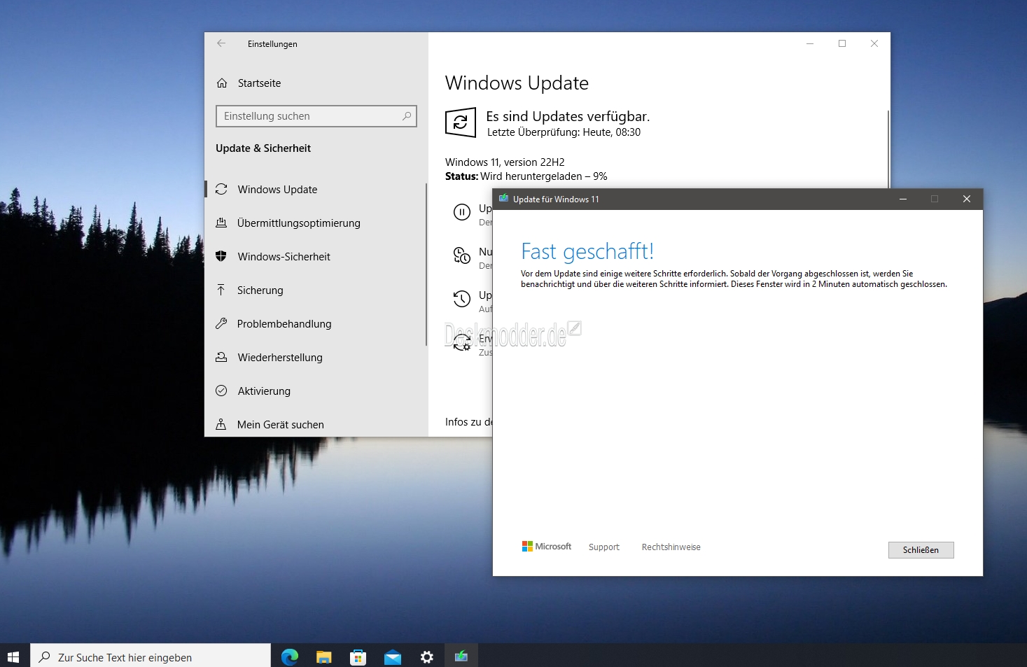Click the Windows Update sync icon in sidebar
Image resolution: width=1027 pixels, height=667 pixels.
[x=221, y=189]
